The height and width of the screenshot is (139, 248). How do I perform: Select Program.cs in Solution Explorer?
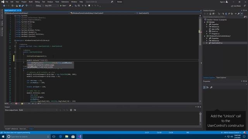tap(215, 34)
